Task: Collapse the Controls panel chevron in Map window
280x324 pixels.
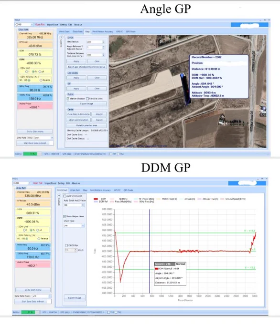Action: (61, 37)
